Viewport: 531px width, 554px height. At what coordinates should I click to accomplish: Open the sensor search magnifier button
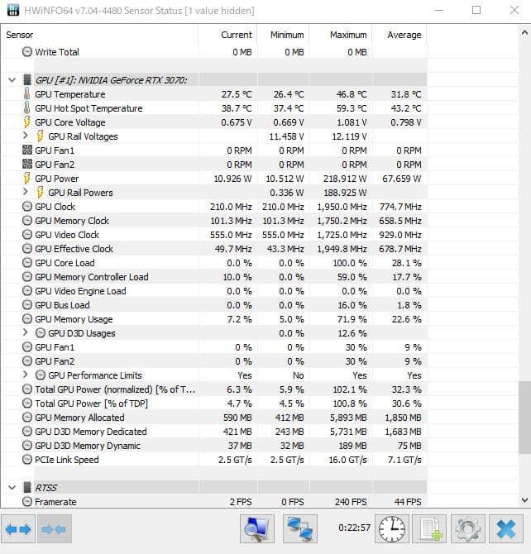[257, 529]
